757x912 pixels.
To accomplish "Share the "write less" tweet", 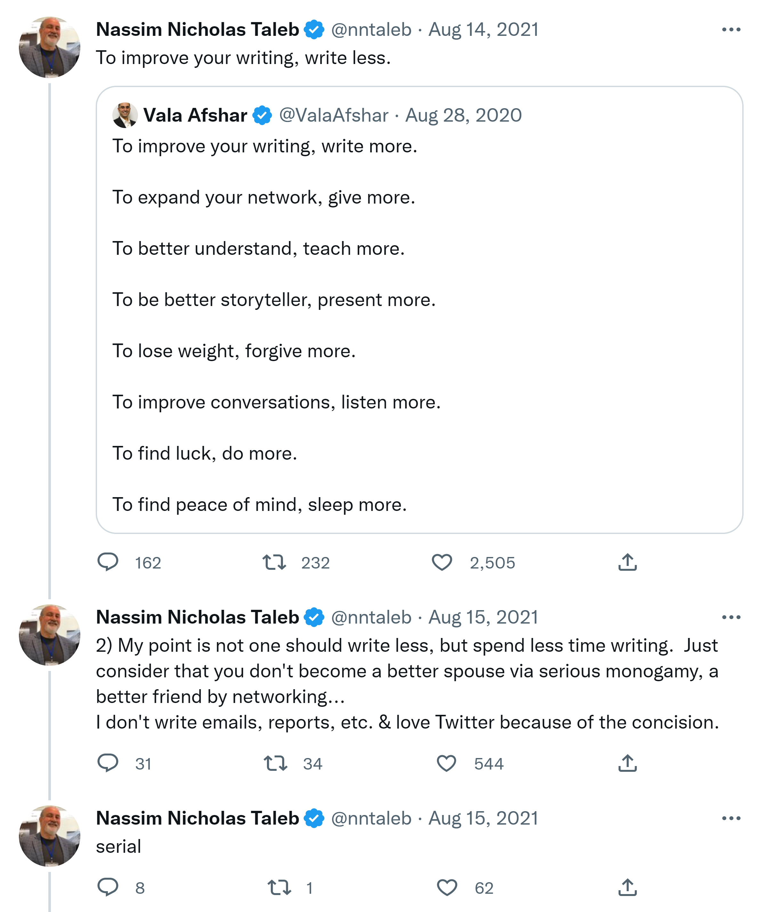I will click(627, 562).
